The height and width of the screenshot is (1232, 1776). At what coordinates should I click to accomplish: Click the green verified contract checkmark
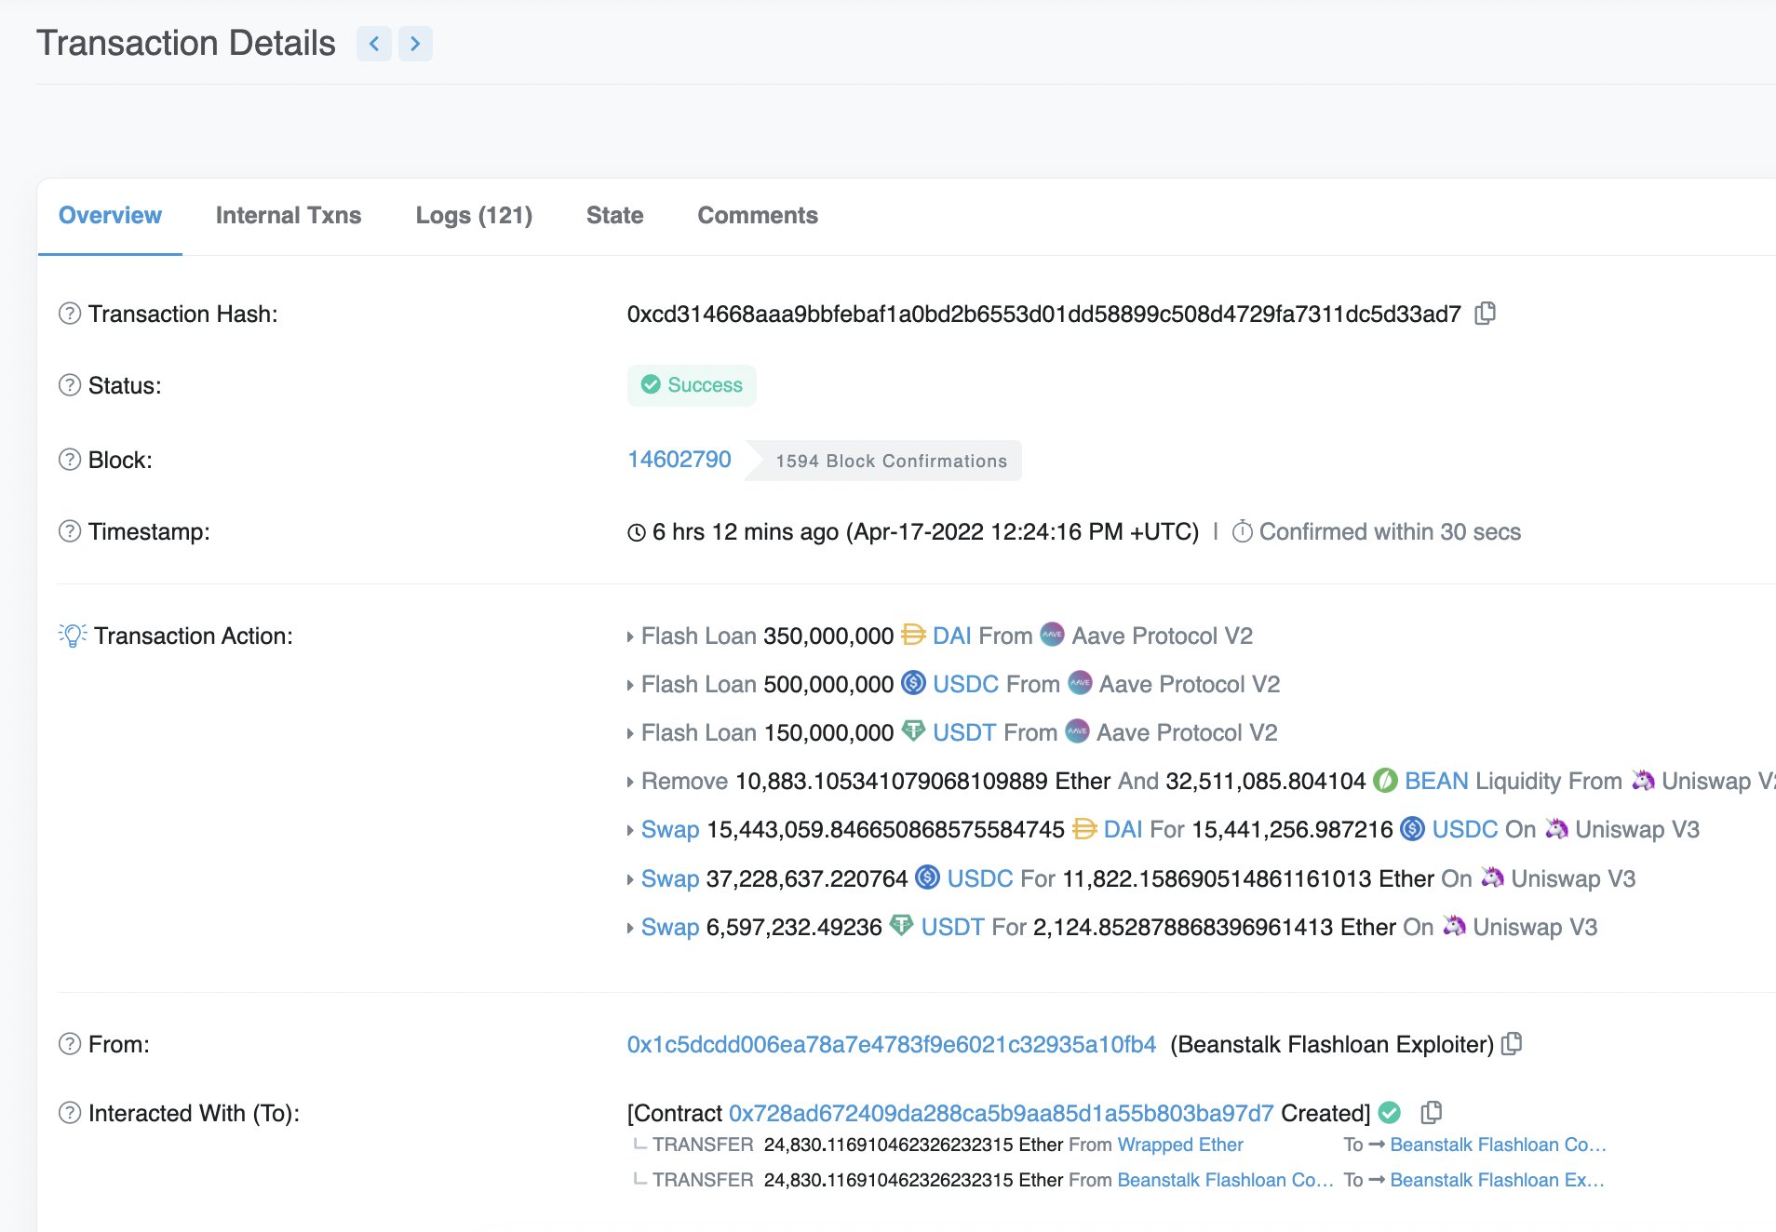(x=1390, y=1112)
